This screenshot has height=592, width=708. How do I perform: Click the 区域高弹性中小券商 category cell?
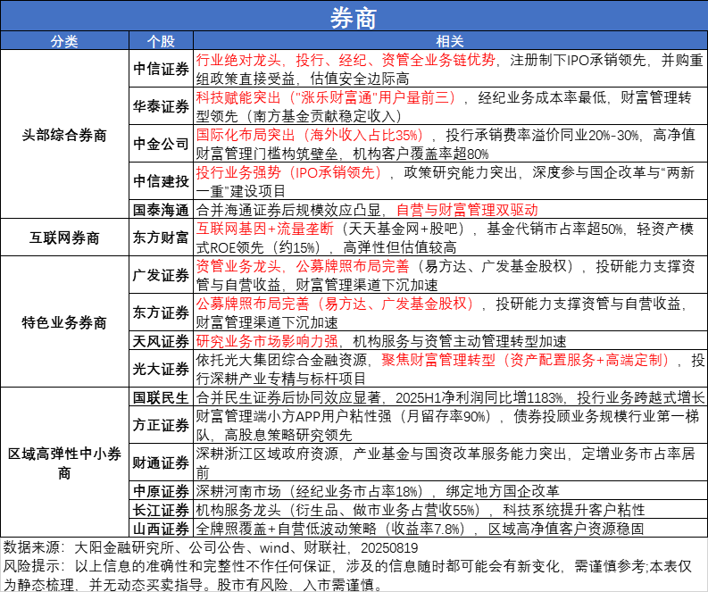point(64,464)
